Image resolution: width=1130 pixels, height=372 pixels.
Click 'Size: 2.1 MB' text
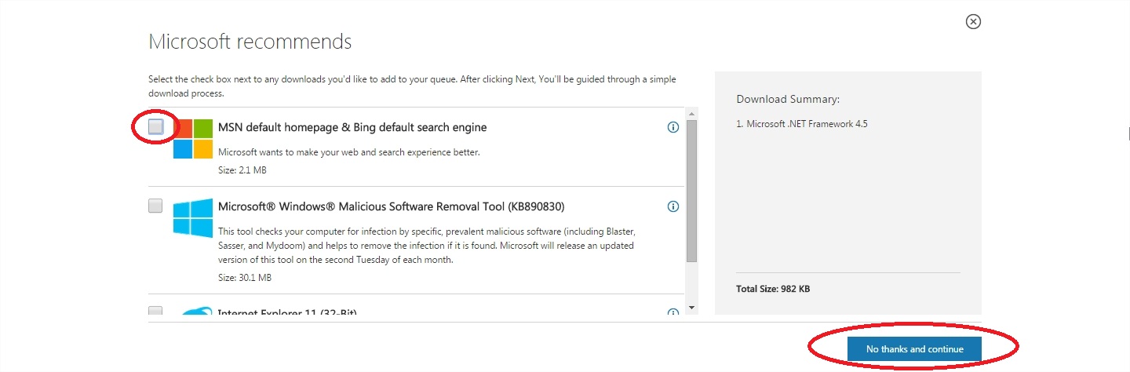(x=242, y=170)
